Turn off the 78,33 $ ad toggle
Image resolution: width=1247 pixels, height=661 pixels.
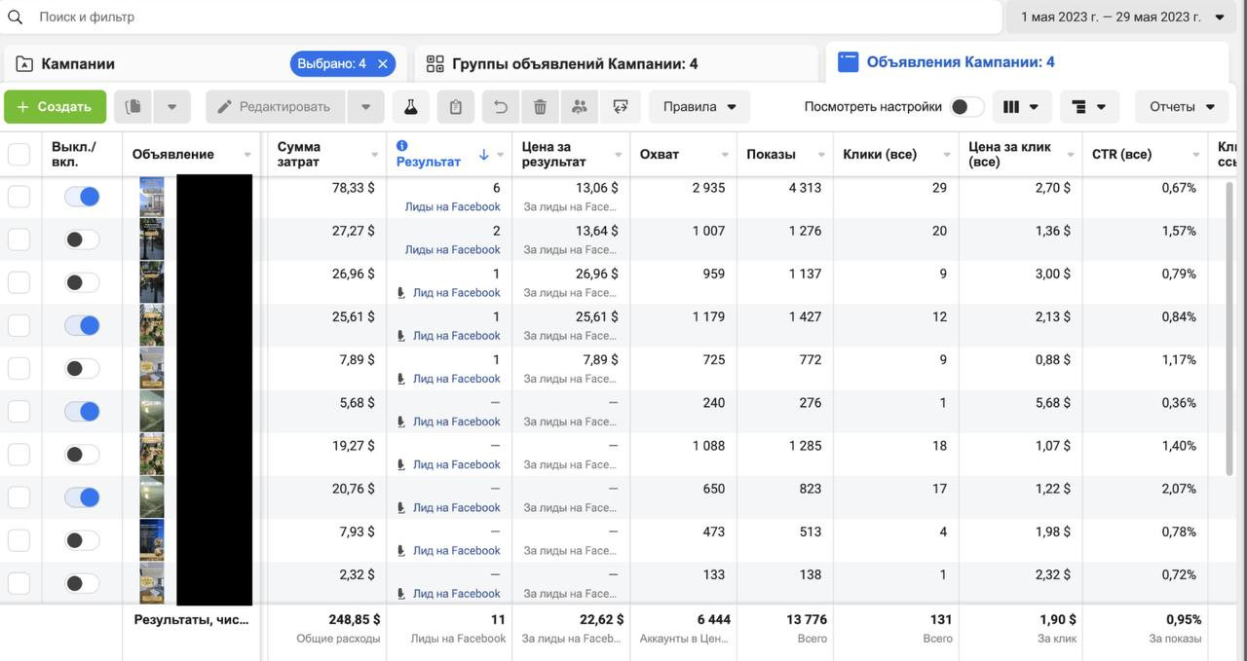tap(82, 197)
